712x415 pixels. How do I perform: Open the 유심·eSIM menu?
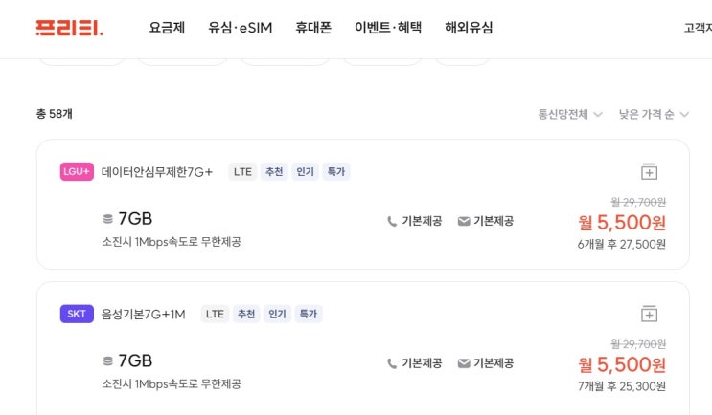pos(240,28)
